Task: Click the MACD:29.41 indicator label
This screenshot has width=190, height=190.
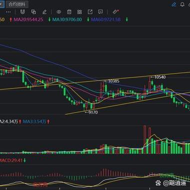Action: click(11, 160)
